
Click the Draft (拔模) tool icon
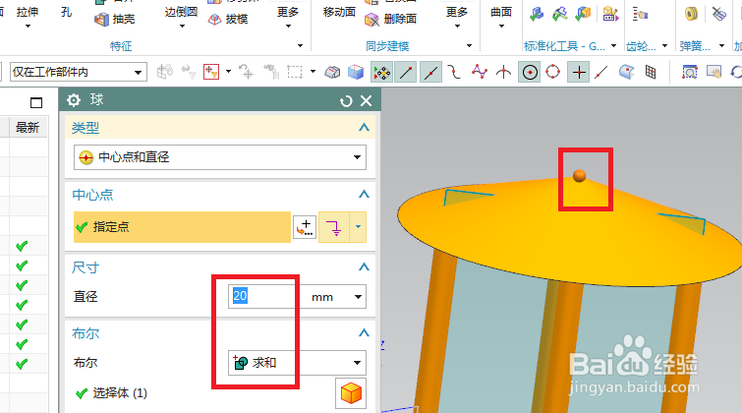coord(215,20)
